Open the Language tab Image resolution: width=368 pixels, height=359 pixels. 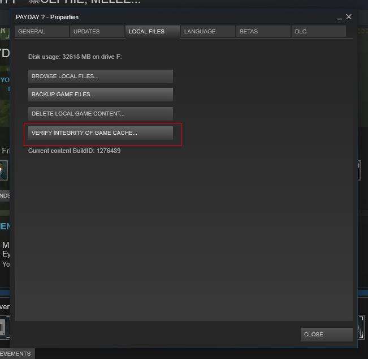tap(208, 32)
